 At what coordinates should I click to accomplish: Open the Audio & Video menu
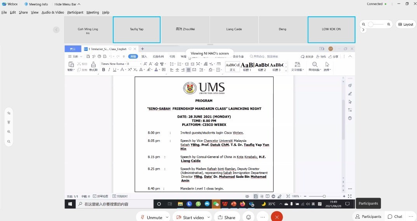coord(52,12)
